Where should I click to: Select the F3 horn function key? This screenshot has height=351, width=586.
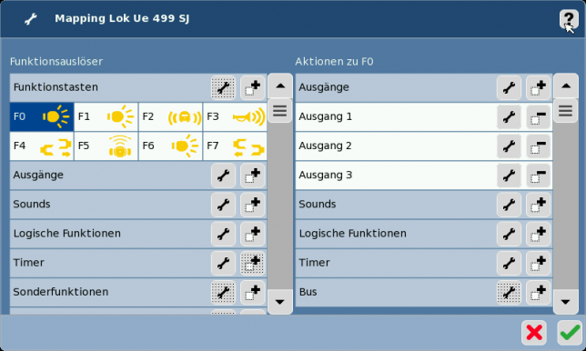235,117
